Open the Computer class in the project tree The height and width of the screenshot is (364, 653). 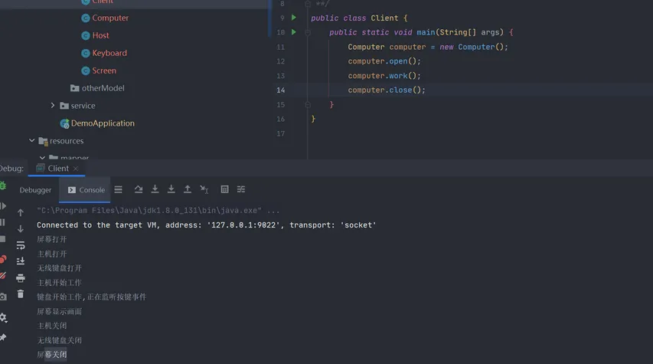(110, 18)
